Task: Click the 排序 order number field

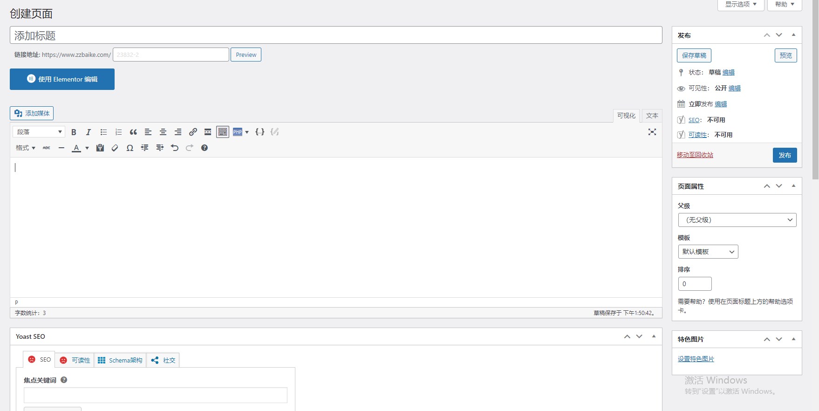Action: 695,284
